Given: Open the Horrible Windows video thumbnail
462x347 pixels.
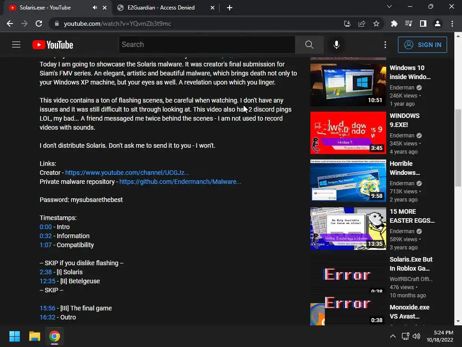Looking at the screenshot, I should (x=348, y=181).
